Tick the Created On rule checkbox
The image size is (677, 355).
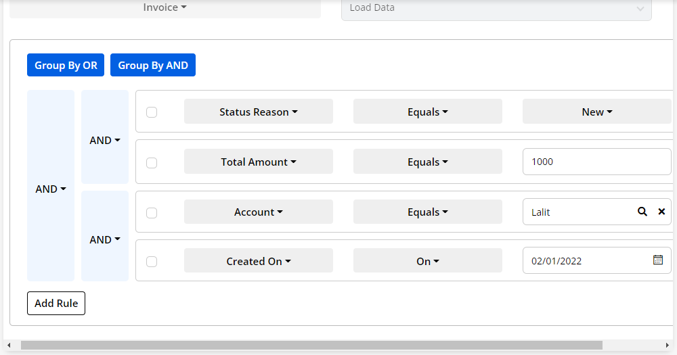click(152, 262)
